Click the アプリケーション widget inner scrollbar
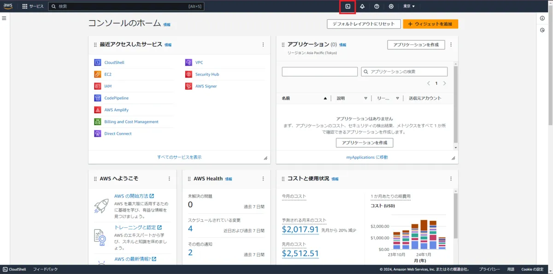Viewport: 553px width, 274px height. 456,104
